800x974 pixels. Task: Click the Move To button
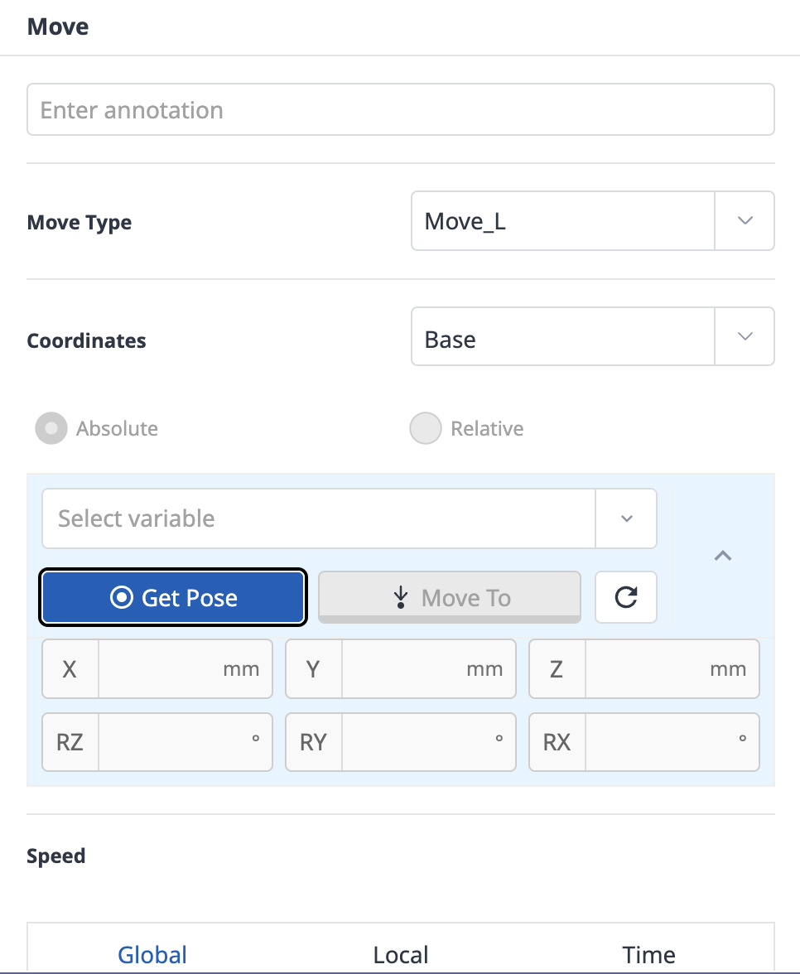click(x=449, y=597)
